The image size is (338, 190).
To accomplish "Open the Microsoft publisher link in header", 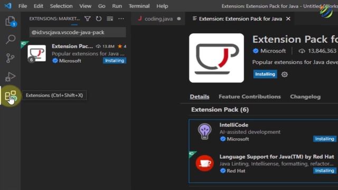I will [273, 51].
